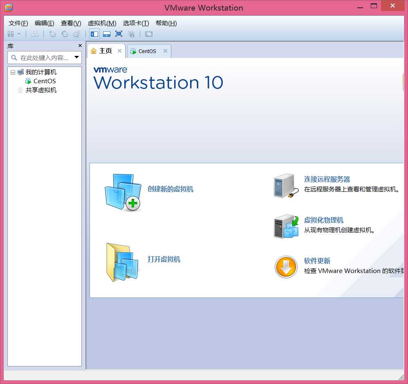Maximize the VMware Workstation window

pos(374,6)
